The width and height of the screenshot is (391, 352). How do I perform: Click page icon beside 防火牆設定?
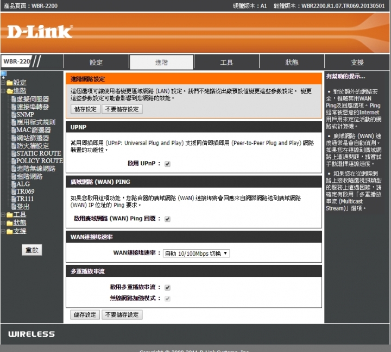(x=14, y=146)
